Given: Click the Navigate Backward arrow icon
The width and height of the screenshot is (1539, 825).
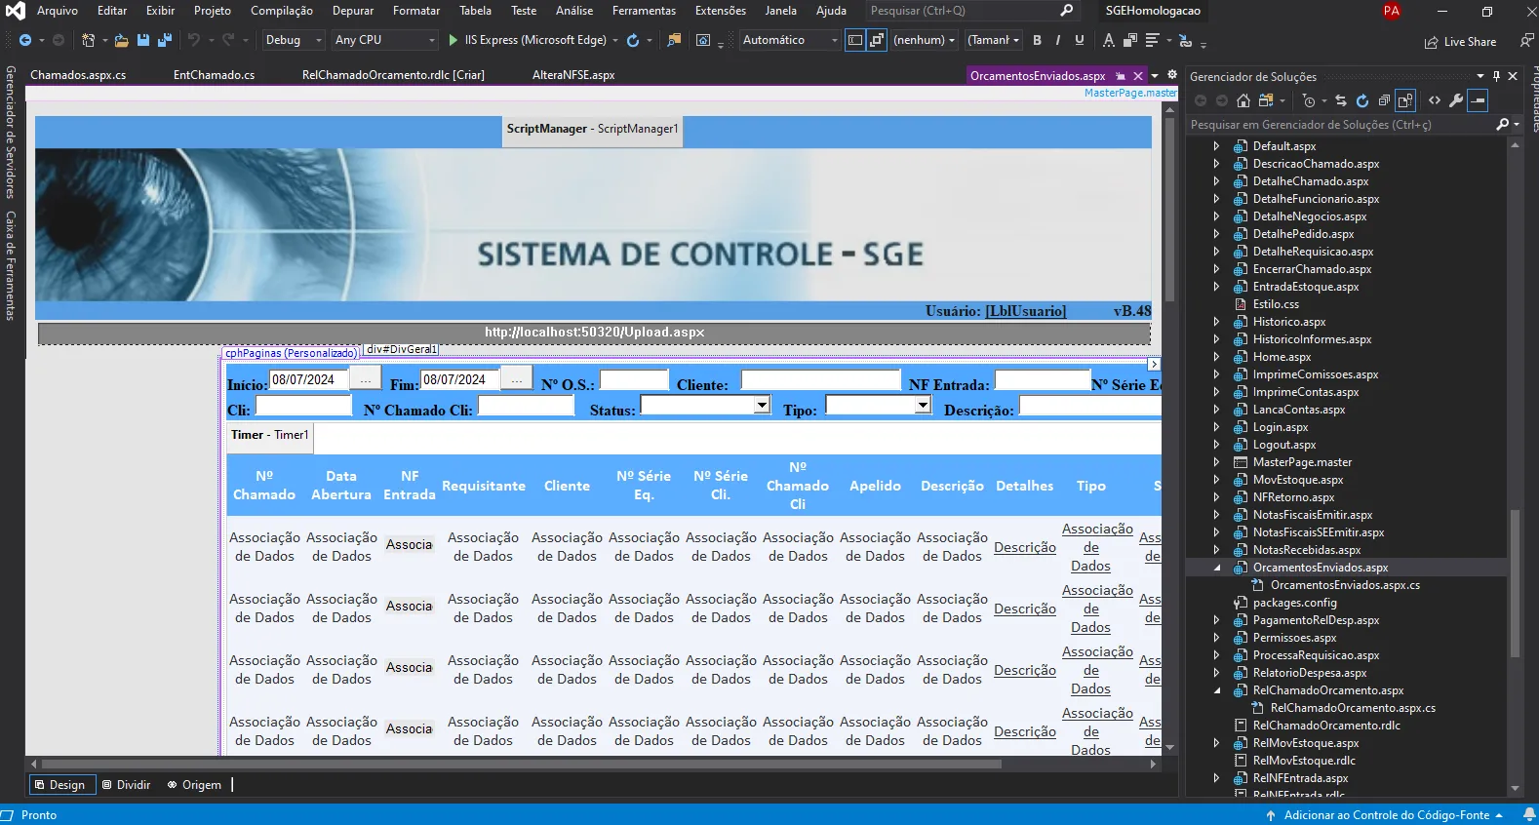Looking at the screenshot, I should click(25, 40).
